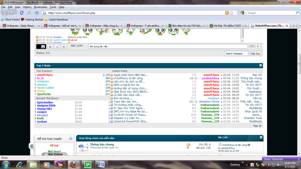
Task: Open the Top 7 Stats title dropdown arrow
Action: tap(53, 66)
